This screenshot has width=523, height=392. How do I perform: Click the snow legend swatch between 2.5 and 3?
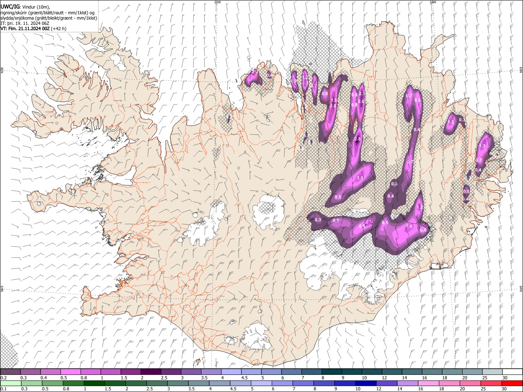point(171,372)
